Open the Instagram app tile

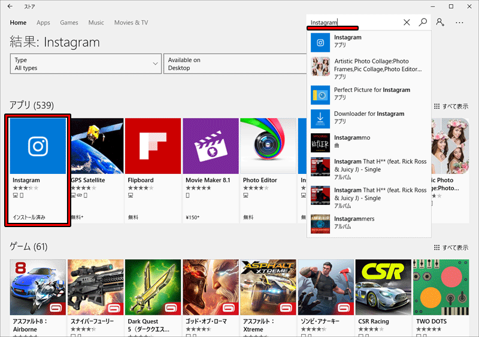(38, 170)
